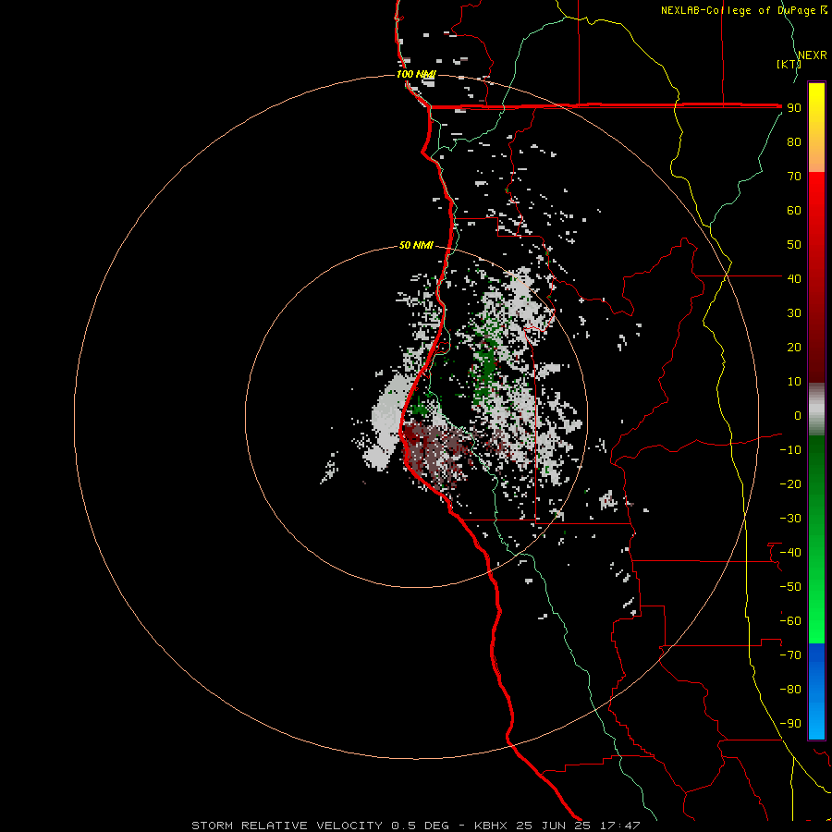Click the 60 value on the velocity scale
The image size is (832, 832).
tap(794, 210)
